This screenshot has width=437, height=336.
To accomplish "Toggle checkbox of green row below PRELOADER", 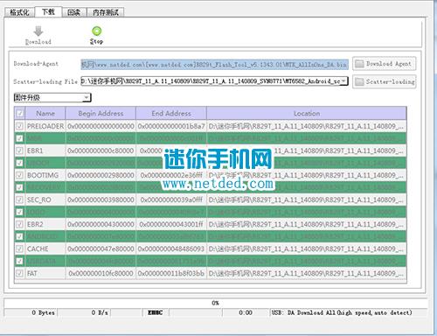I will click(19, 138).
